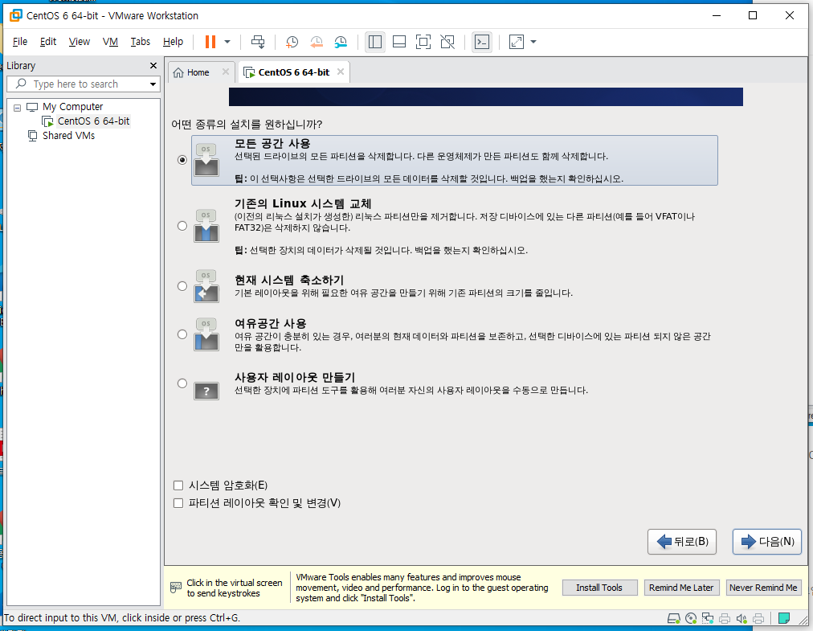Screen dimensions: 813x631
Task: Enable the '파티션 레이아웃 확인 및 변경(V)' checkbox
Action: tap(178, 503)
